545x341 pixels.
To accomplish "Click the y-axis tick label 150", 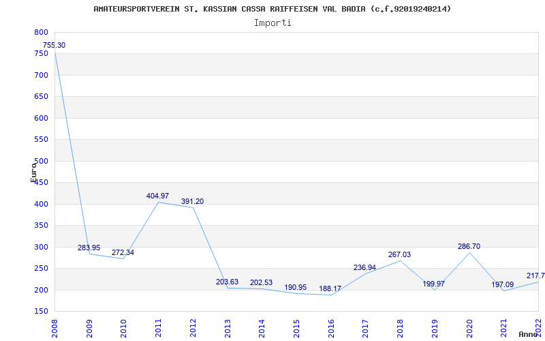I will (x=41, y=312).
